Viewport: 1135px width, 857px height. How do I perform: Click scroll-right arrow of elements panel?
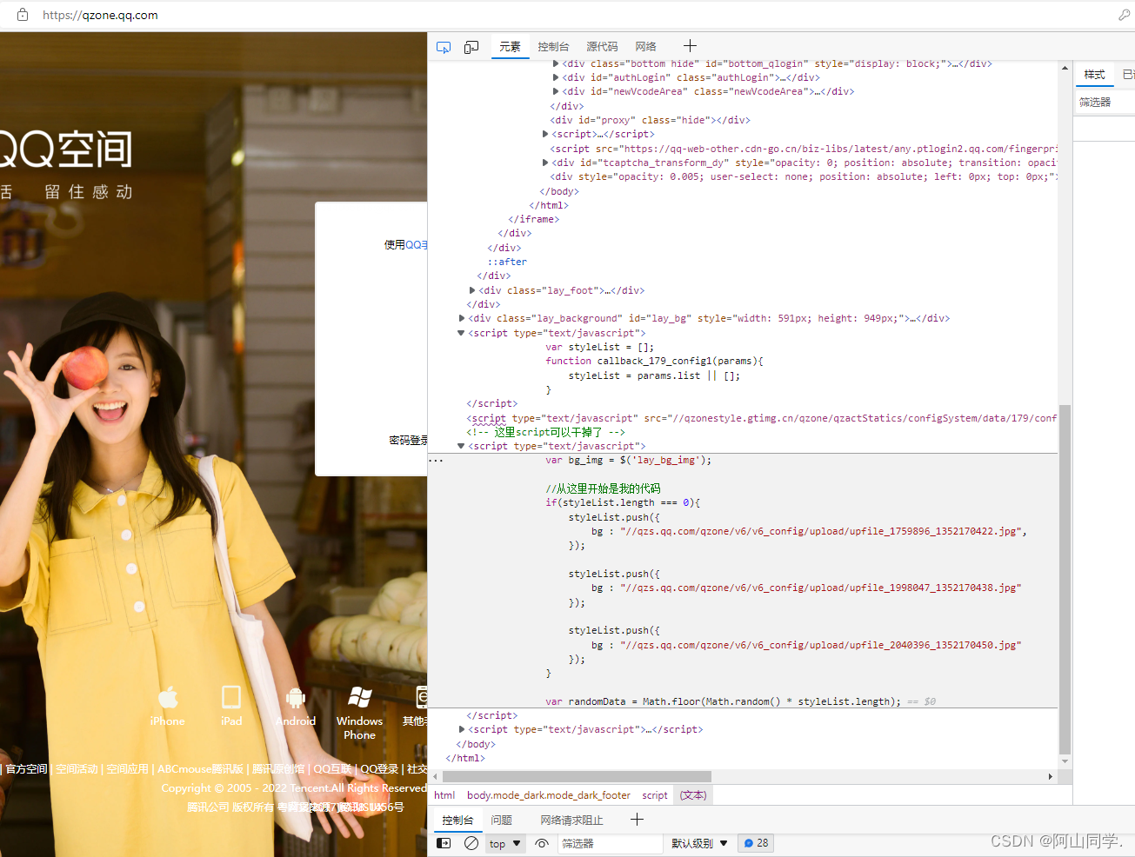pyautogui.click(x=1051, y=776)
